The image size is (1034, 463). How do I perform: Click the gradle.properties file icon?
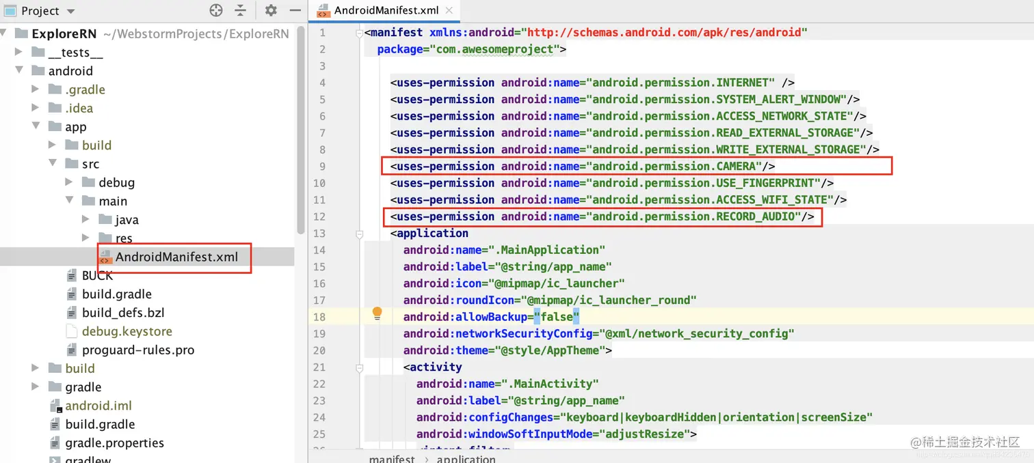tap(55, 443)
